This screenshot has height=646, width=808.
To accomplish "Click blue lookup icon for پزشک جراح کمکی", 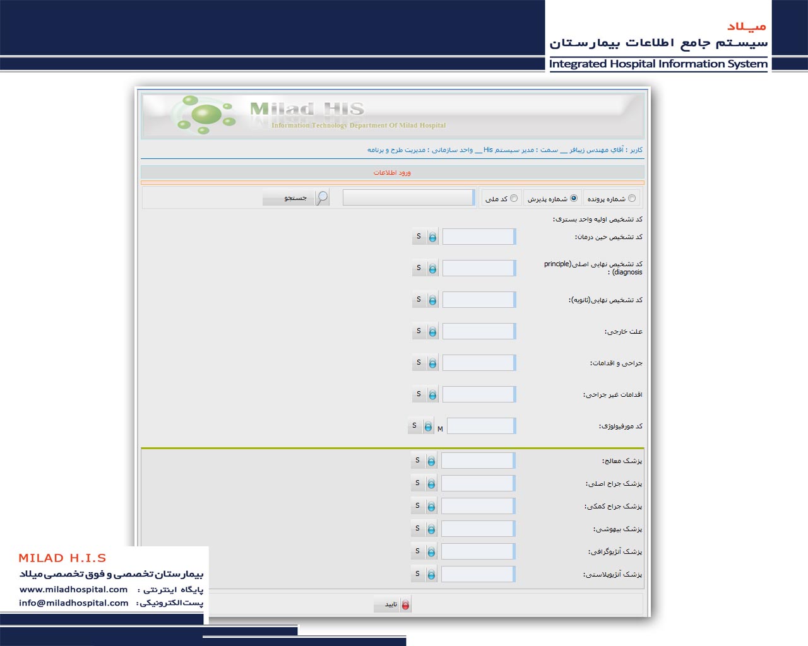I will tap(431, 507).
